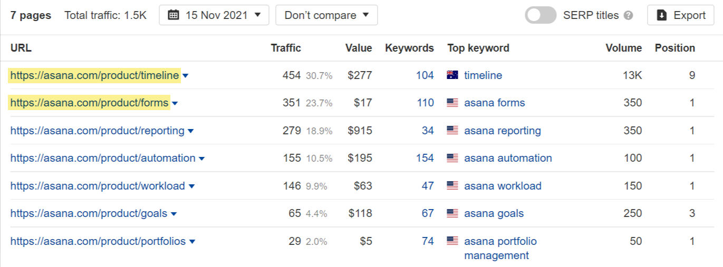Sort table by Position column header
This screenshot has width=723, height=267.
point(674,48)
